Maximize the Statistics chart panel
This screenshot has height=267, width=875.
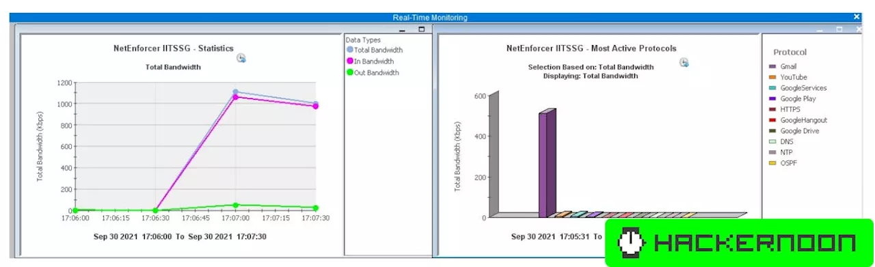[x=421, y=29]
